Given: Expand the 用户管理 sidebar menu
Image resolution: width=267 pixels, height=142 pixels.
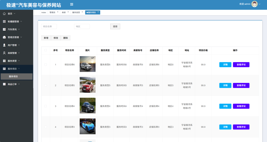Looking at the screenshot, I should (19, 45).
